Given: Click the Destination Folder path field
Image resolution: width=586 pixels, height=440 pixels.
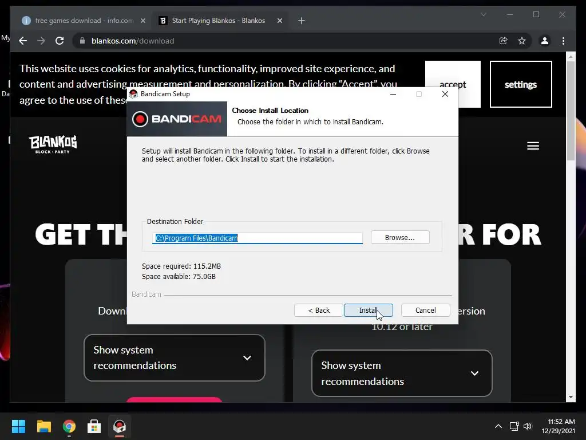Looking at the screenshot, I should (257, 238).
